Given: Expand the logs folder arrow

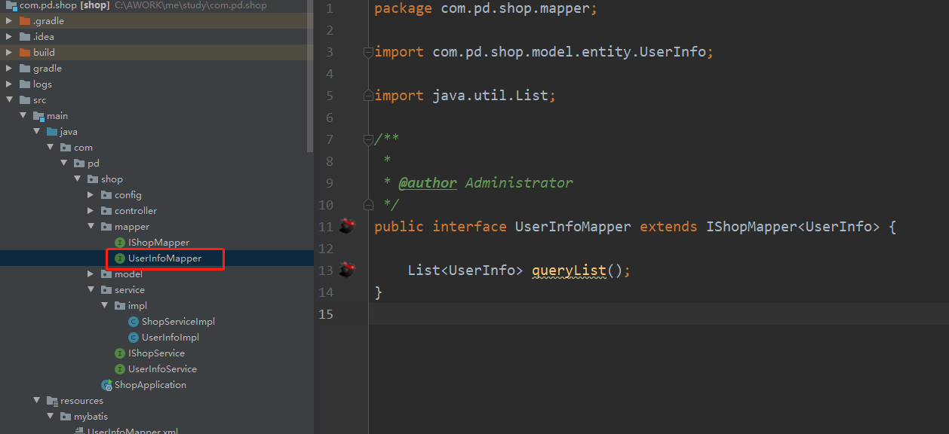Looking at the screenshot, I should coord(9,84).
